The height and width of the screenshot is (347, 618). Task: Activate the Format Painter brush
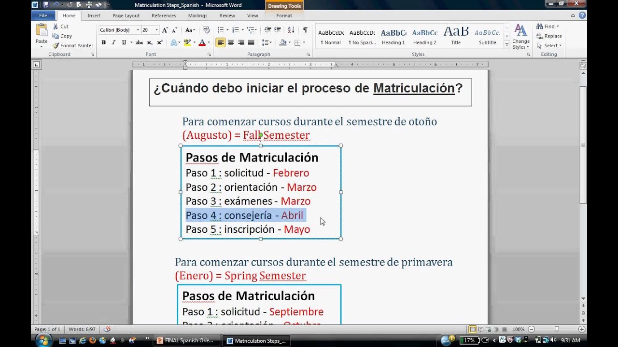73,45
